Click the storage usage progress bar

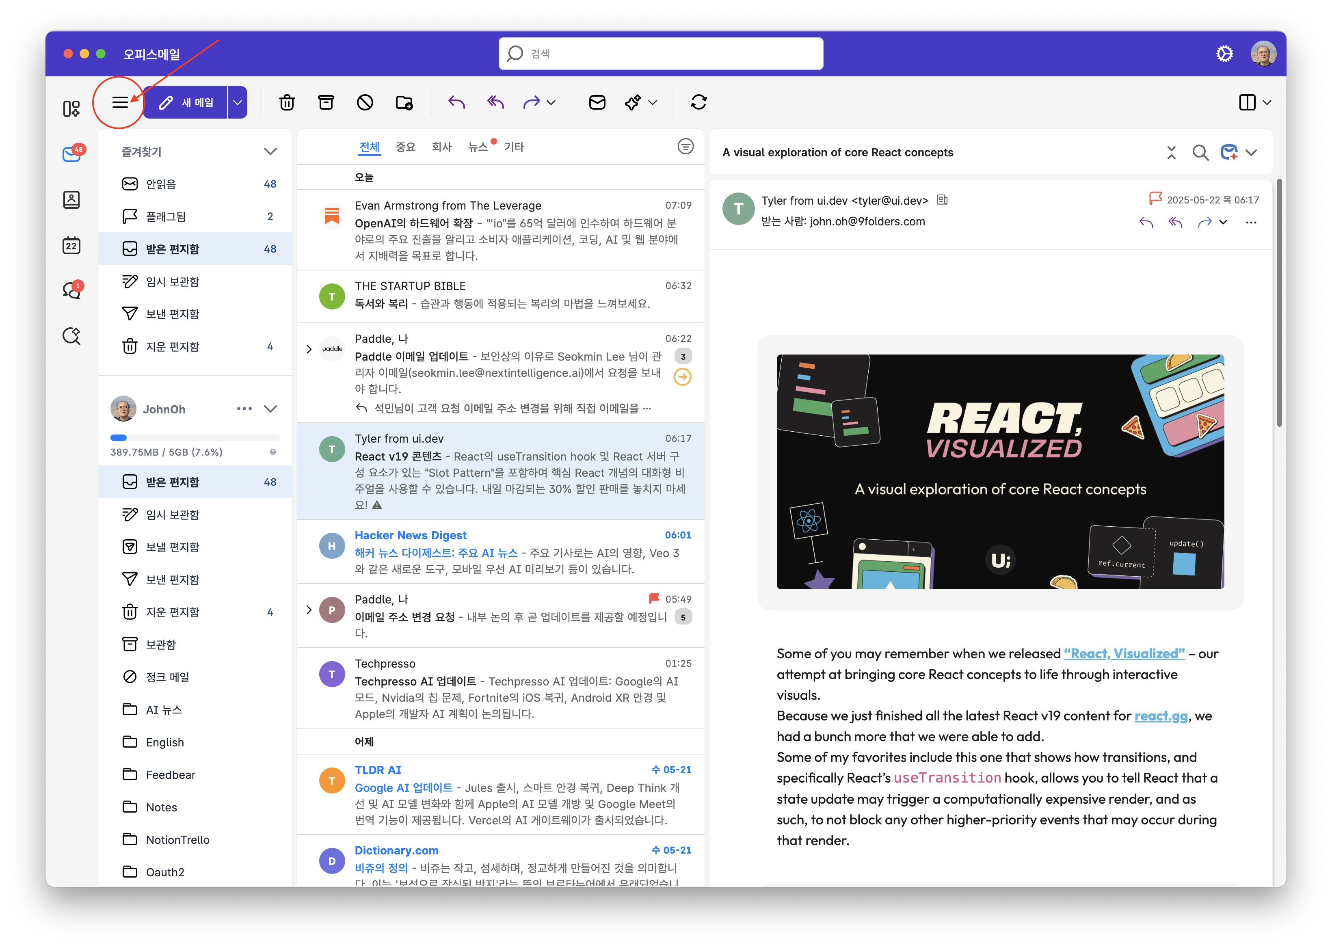(x=195, y=437)
